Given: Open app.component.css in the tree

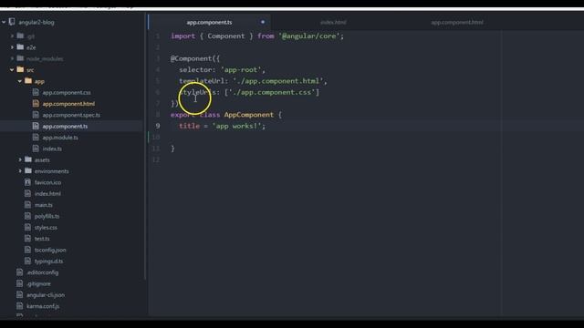Looking at the screenshot, I should coord(67,93).
